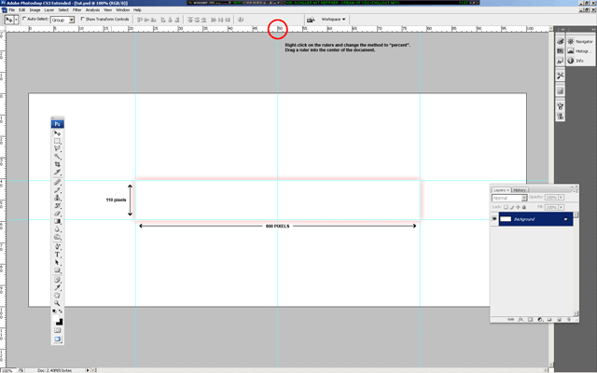Screen dimensions: 597x373
Task: Open the Navigator panel
Action: coord(580,41)
